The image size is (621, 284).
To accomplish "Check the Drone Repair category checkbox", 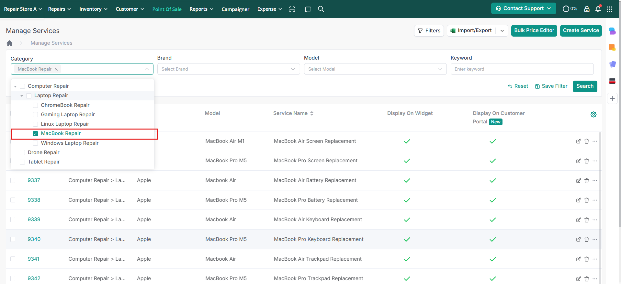I will tap(22, 153).
